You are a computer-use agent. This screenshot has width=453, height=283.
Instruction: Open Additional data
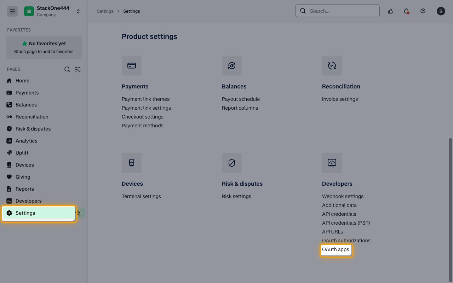(339, 205)
